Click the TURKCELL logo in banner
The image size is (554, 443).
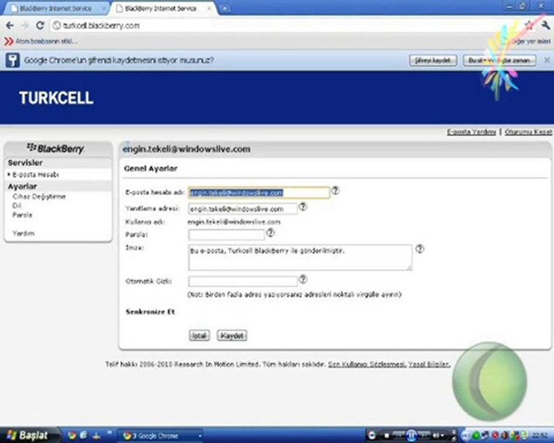pos(56,98)
